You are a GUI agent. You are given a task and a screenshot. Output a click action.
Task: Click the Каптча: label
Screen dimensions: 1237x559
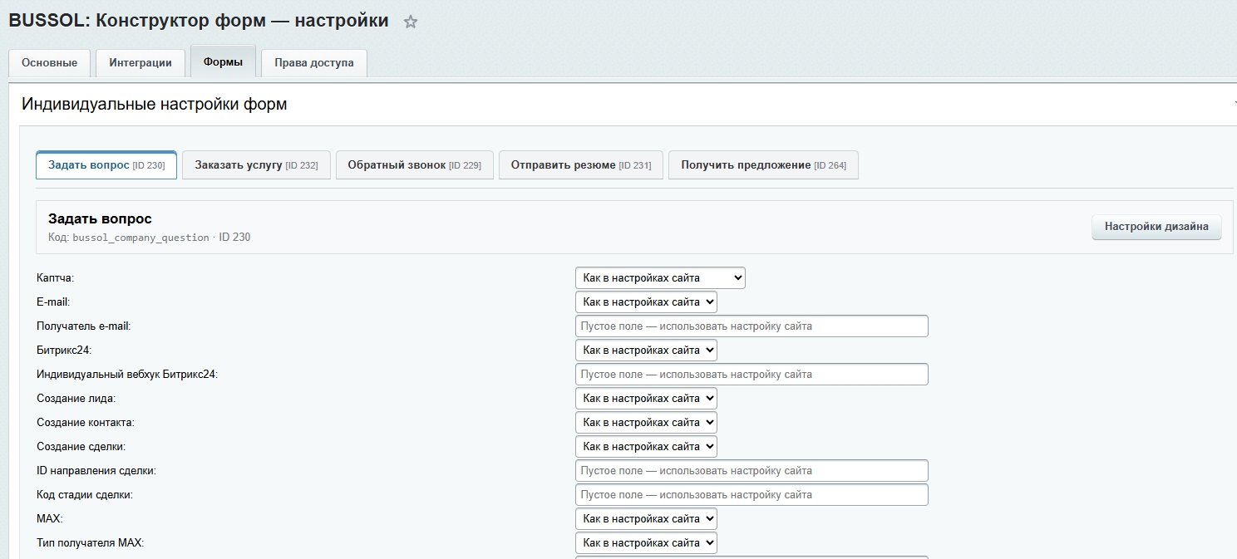(x=56, y=278)
